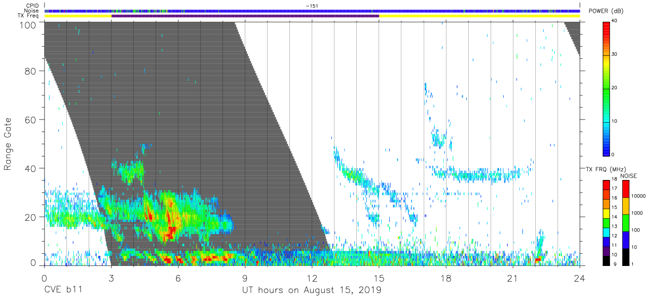Click the 30 label on the power colorbar
The image size is (652, 301).
tap(615, 54)
